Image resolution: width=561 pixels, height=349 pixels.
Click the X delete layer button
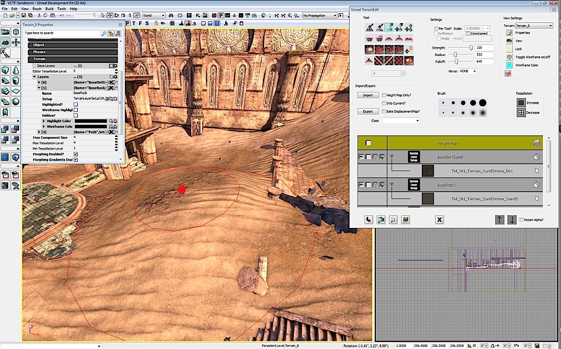(x=439, y=220)
